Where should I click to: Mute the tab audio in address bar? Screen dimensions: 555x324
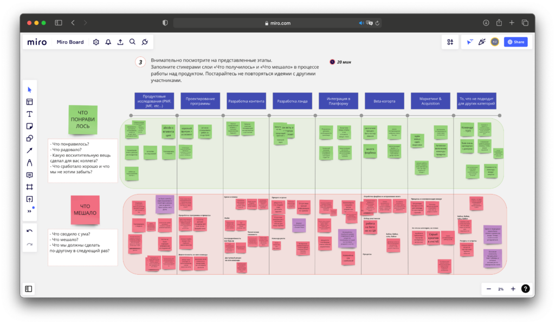361,23
